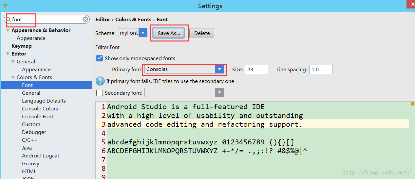Collapse the Colors & Fonts tree node
The image size is (415, 179).
click(13, 77)
